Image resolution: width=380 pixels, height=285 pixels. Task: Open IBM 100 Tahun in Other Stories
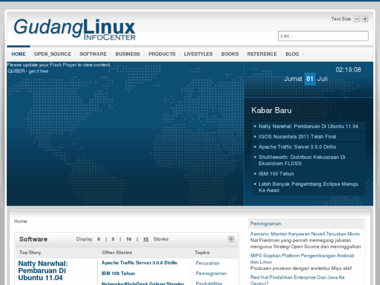pos(118,273)
